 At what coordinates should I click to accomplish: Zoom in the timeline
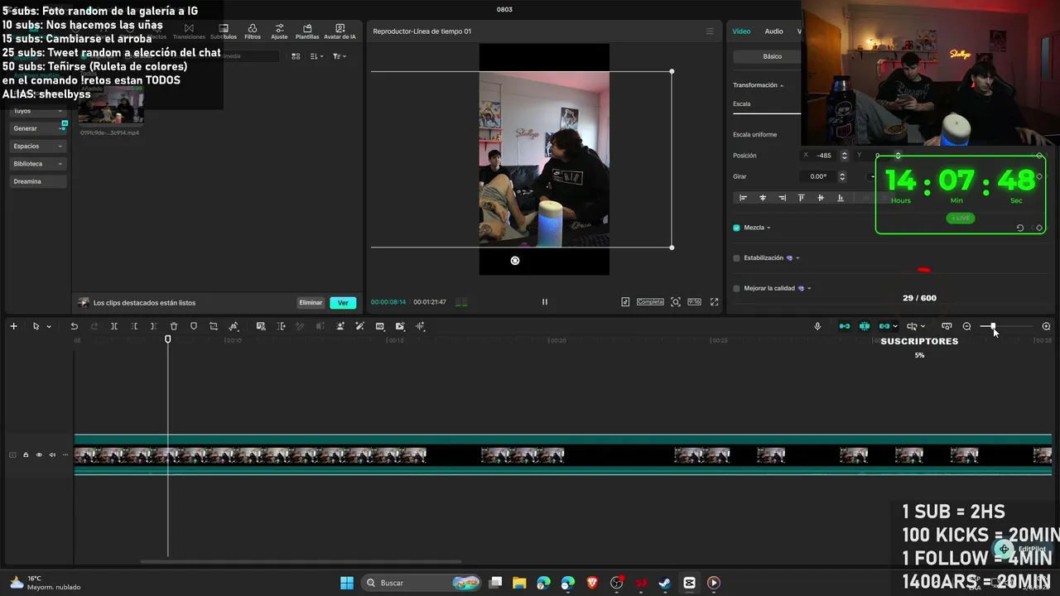click(x=1046, y=326)
